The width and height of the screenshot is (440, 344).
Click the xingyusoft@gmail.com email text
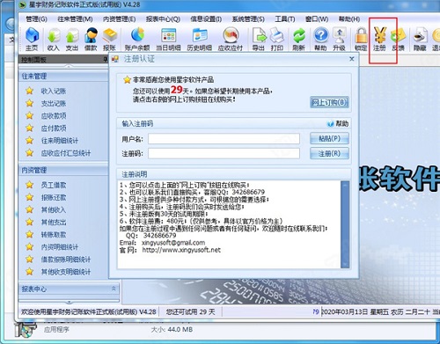pyautogui.click(x=173, y=243)
